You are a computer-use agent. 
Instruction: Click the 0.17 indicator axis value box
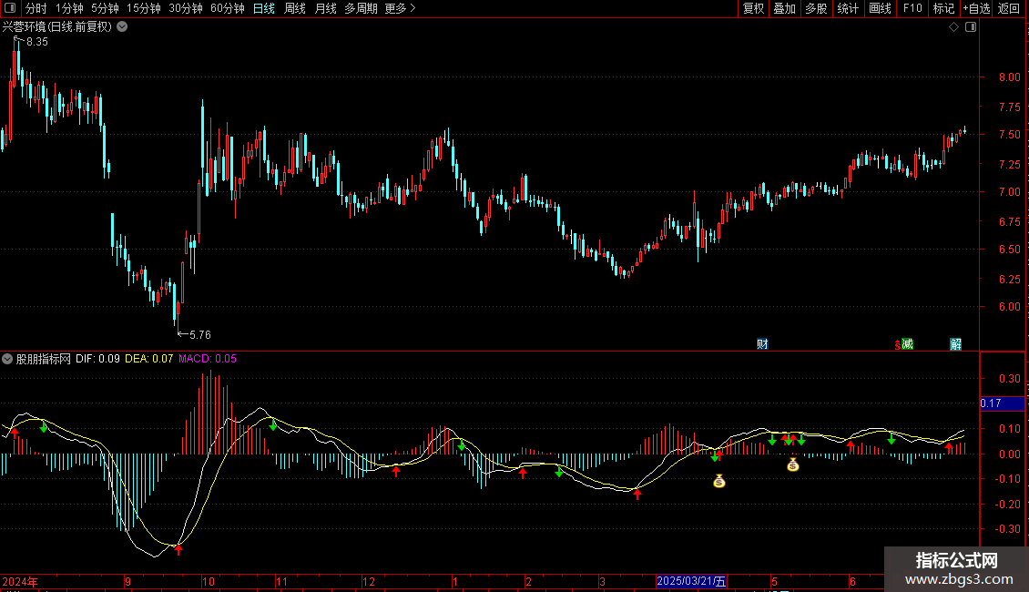click(x=1002, y=403)
